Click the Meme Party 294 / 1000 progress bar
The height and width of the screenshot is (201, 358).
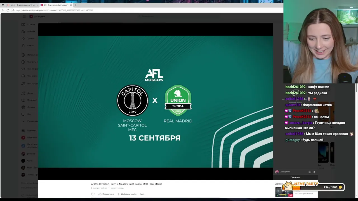pos(313,187)
